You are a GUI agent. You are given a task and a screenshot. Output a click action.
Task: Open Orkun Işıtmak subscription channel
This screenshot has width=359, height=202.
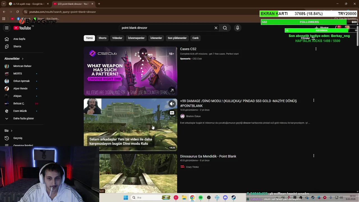click(x=21, y=81)
